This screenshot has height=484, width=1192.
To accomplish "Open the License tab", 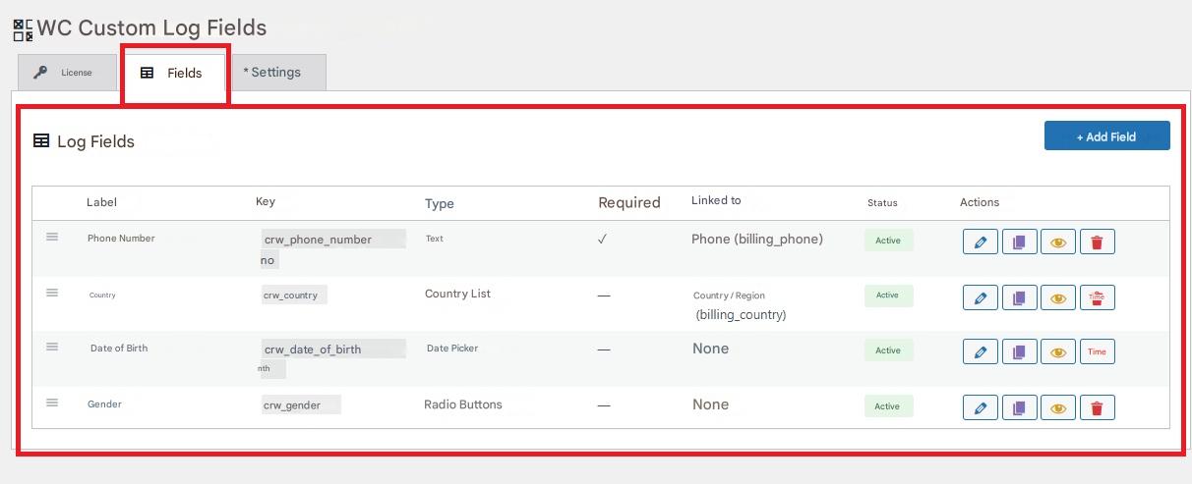I will click(67, 73).
